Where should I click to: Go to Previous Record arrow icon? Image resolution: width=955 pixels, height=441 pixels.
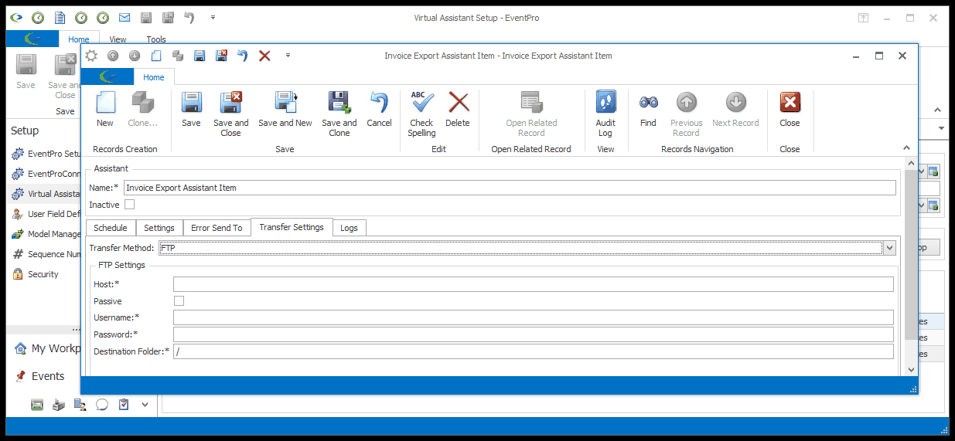coord(686,102)
